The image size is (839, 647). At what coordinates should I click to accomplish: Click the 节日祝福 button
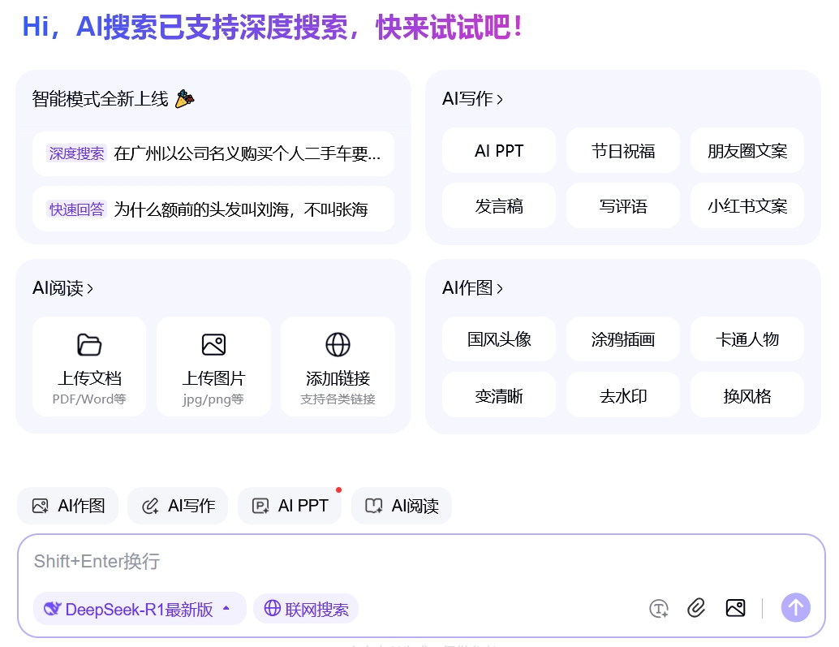(623, 150)
